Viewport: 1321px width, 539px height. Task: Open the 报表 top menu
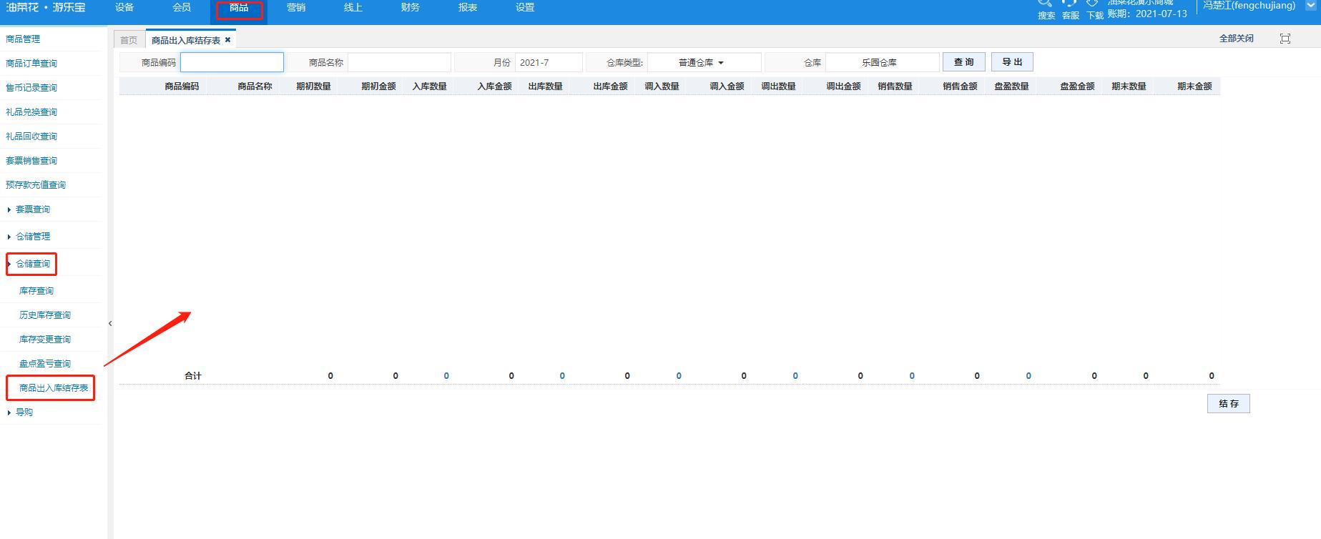point(468,7)
